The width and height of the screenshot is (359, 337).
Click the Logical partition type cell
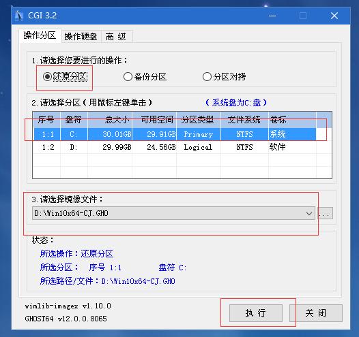click(198, 147)
